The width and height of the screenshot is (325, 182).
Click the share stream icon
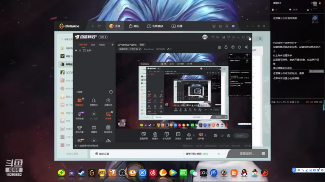coord(246,47)
